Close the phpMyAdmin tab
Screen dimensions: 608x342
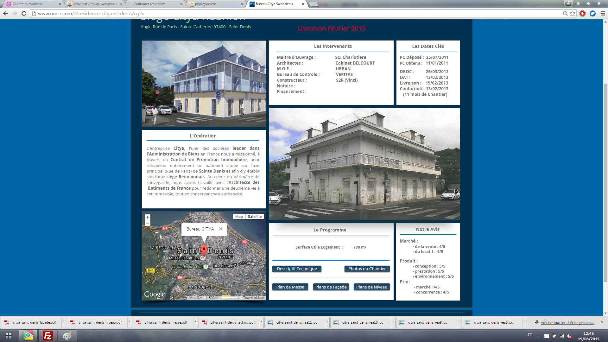(x=242, y=4)
